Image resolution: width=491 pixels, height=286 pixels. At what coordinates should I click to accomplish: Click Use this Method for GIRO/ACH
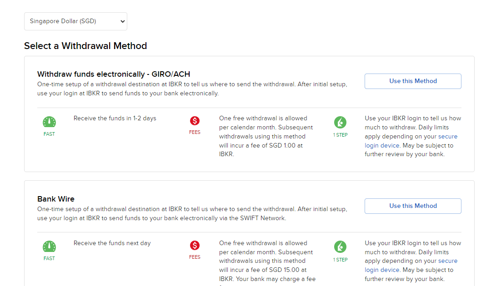(x=413, y=81)
